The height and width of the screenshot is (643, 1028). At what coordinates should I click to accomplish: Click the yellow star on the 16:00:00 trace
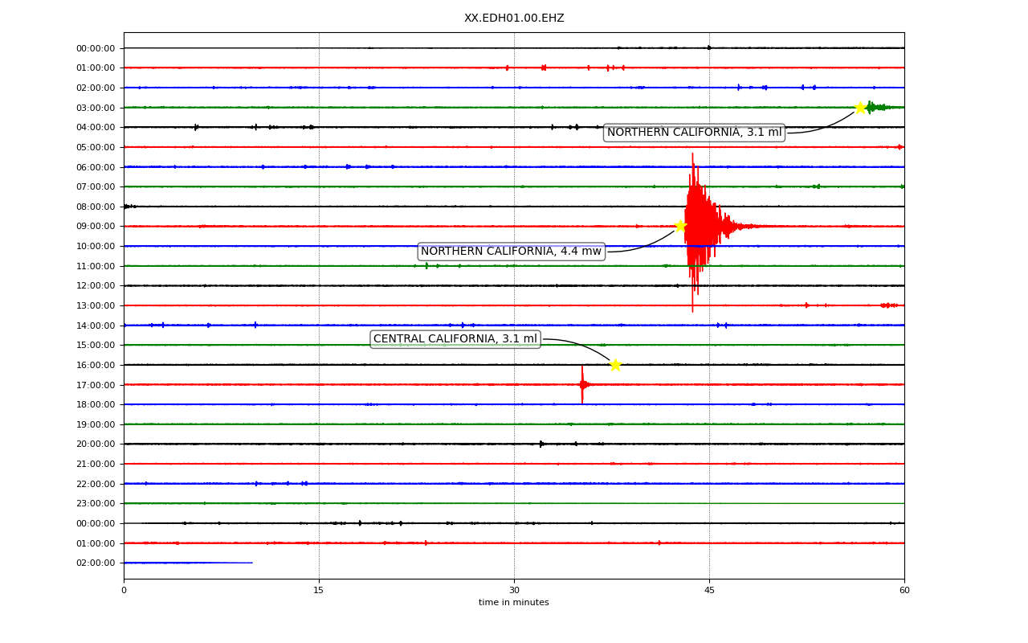615,365
